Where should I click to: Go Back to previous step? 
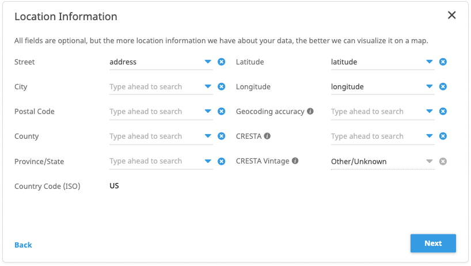coord(23,245)
